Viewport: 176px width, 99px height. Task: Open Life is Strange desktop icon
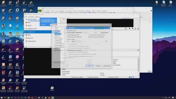[x=17, y=3]
